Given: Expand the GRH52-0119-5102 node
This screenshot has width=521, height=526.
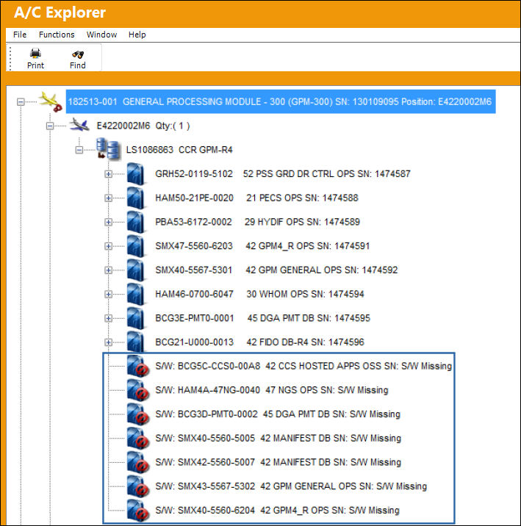Looking at the screenshot, I should click(x=108, y=174).
